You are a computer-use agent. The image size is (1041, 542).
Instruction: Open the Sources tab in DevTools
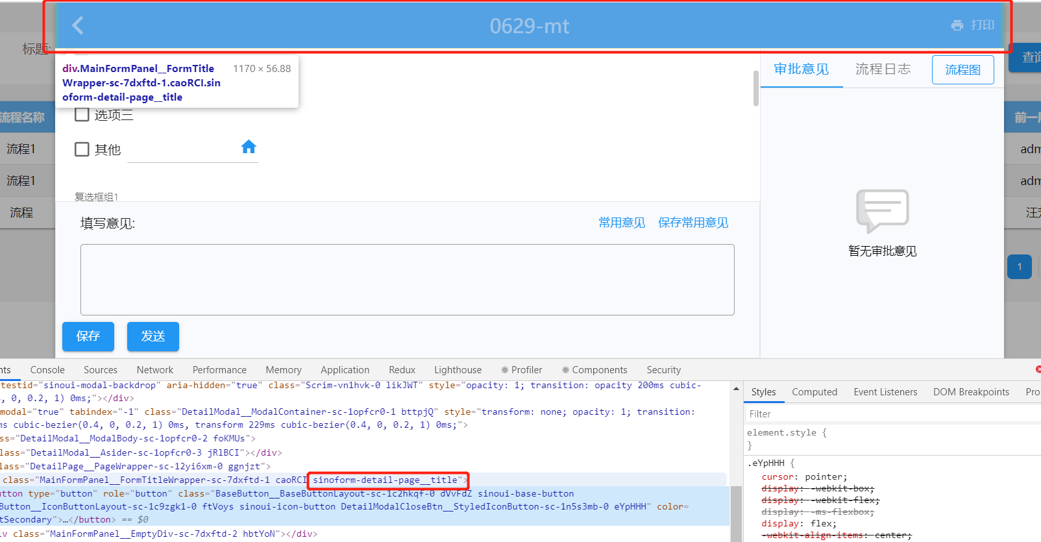coord(101,370)
